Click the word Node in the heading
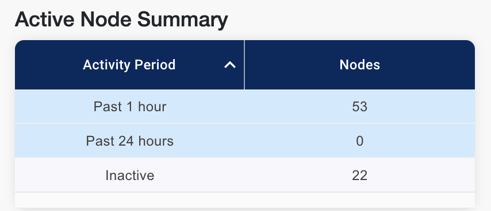The image size is (491, 211). click(106, 20)
